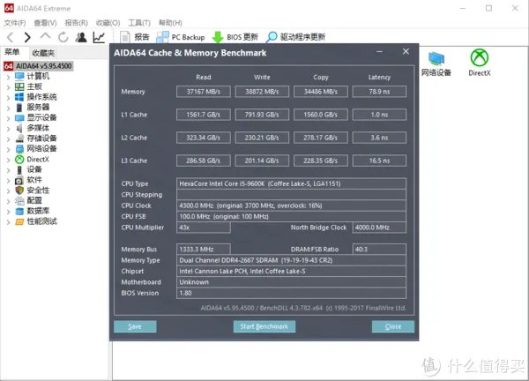This screenshot has height=381, width=529.
Task: Open the 工具(T) menu
Action: (138, 22)
